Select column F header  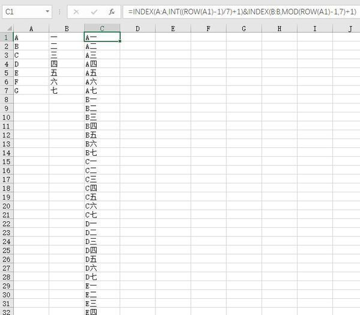208,28
